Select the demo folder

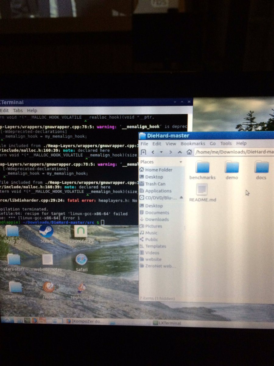(x=232, y=170)
